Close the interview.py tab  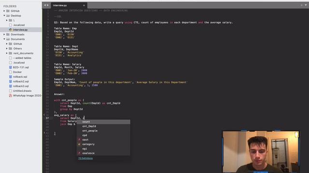click(84, 5)
